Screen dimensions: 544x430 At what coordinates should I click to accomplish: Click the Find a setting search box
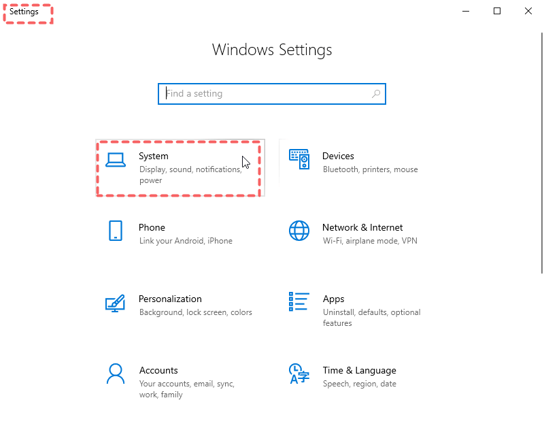[271, 94]
